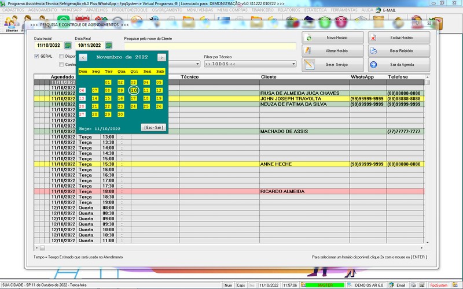Click the help question mark icon
Viewport: 463px width, 289px height.
tap(417, 23)
